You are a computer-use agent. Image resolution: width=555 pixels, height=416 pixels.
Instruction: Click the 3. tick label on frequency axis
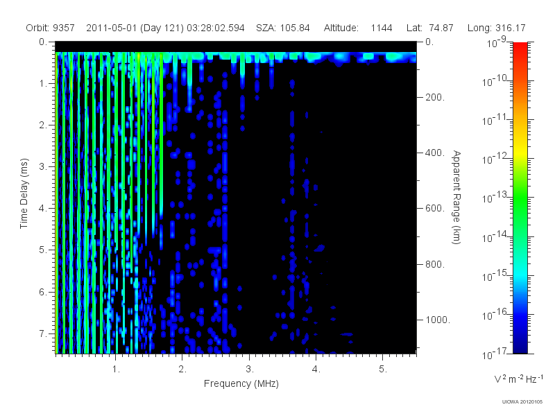point(250,370)
